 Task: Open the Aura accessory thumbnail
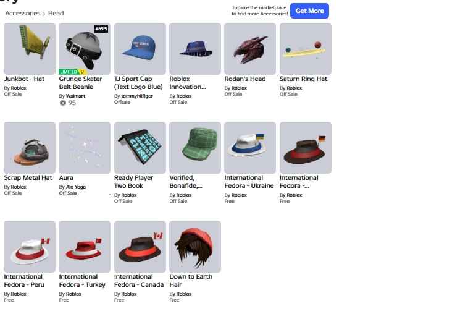pyautogui.click(x=85, y=148)
